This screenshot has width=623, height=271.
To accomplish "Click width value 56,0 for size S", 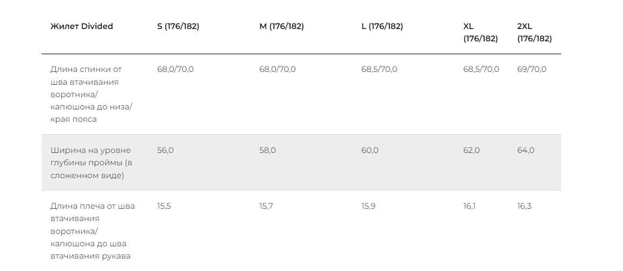I will [x=165, y=150].
